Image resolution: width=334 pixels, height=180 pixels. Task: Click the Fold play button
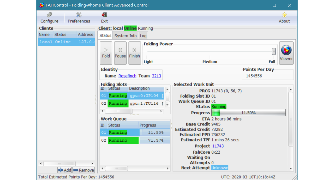[106, 53]
